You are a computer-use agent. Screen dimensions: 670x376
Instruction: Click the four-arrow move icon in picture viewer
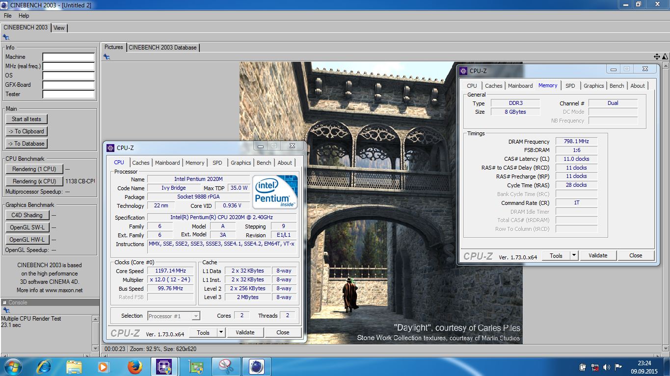657,57
